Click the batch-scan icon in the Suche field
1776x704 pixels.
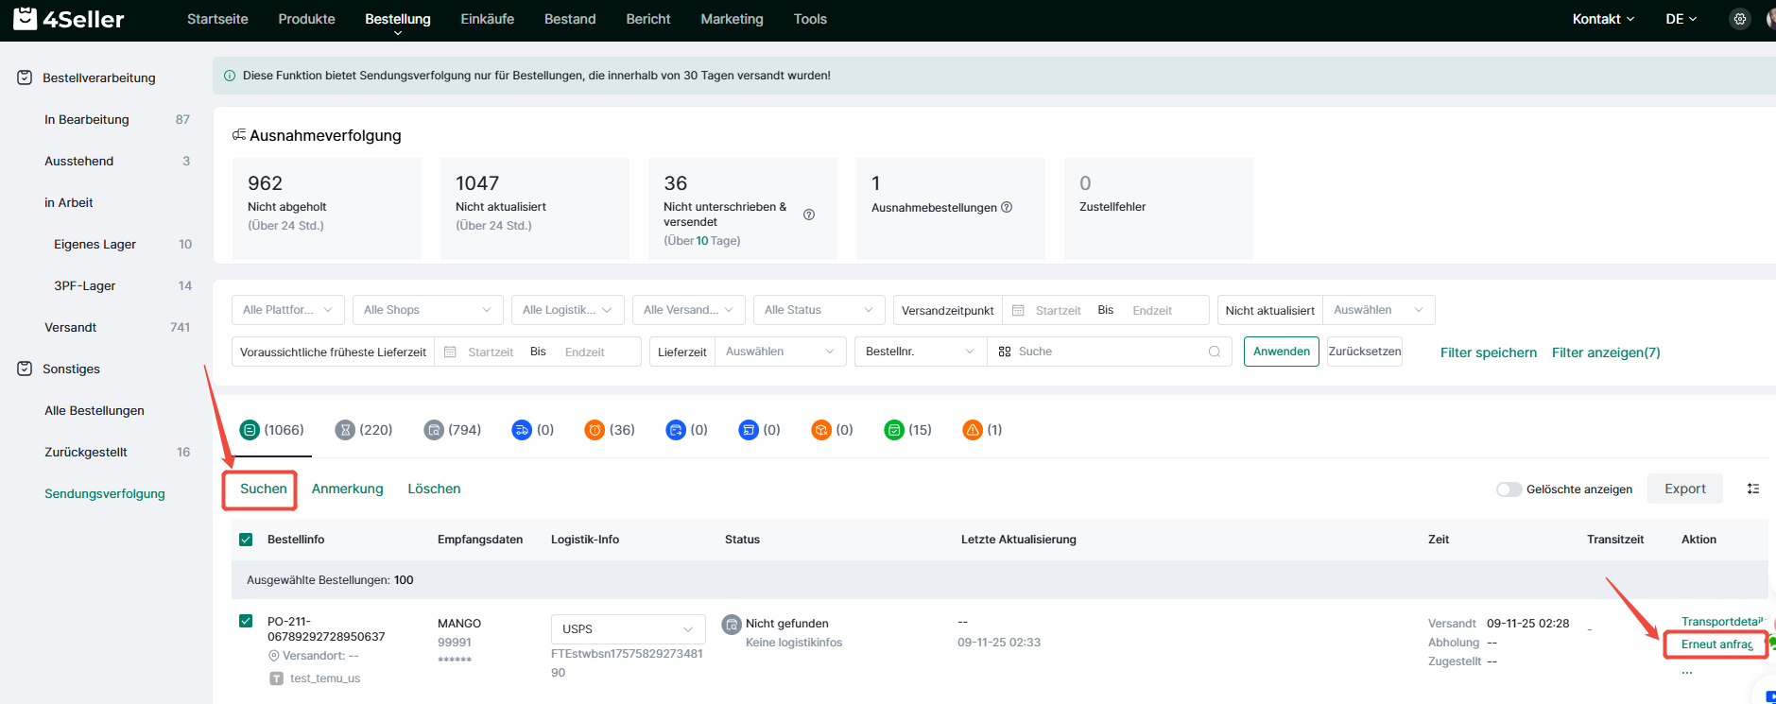1005,352
